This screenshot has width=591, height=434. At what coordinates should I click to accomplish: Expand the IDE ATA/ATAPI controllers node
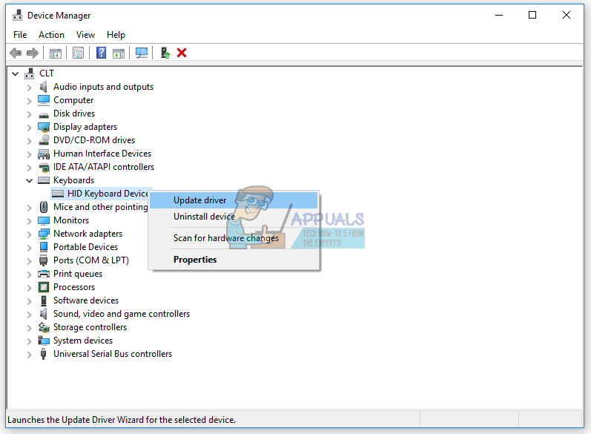click(x=30, y=168)
